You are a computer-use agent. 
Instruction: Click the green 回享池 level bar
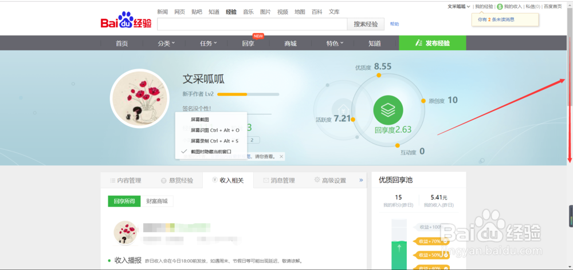(x=399, y=244)
